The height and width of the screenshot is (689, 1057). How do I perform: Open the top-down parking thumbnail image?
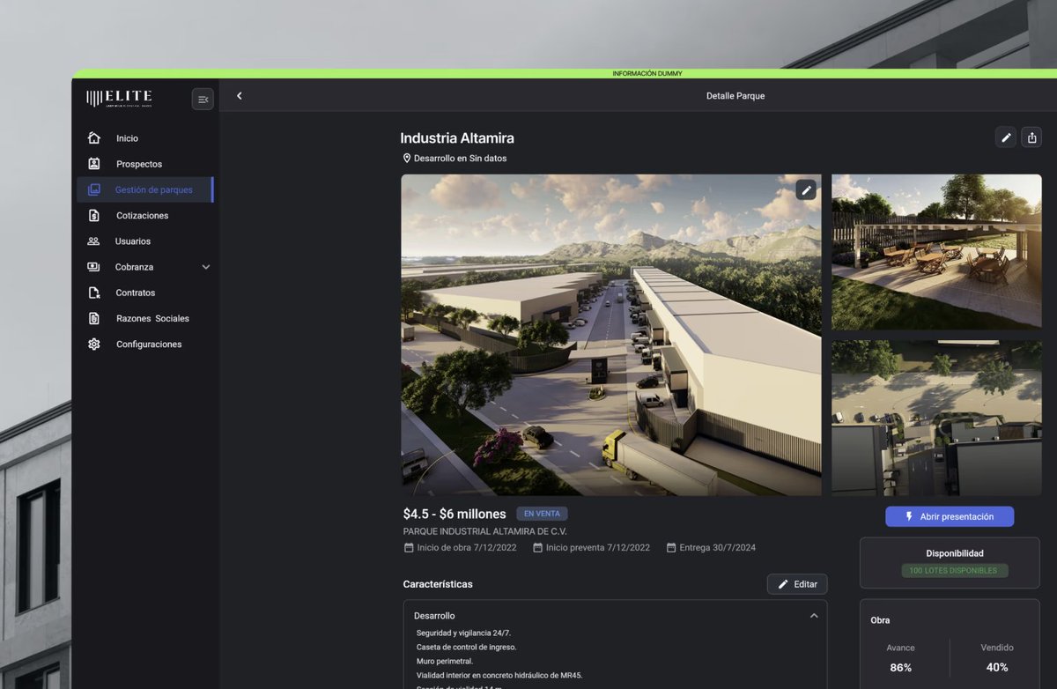[x=936, y=419]
